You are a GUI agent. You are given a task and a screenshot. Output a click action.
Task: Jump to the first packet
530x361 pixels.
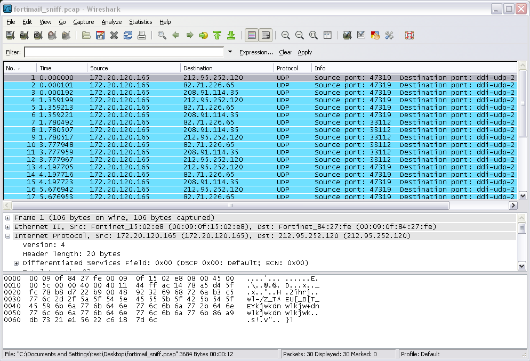click(218, 36)
